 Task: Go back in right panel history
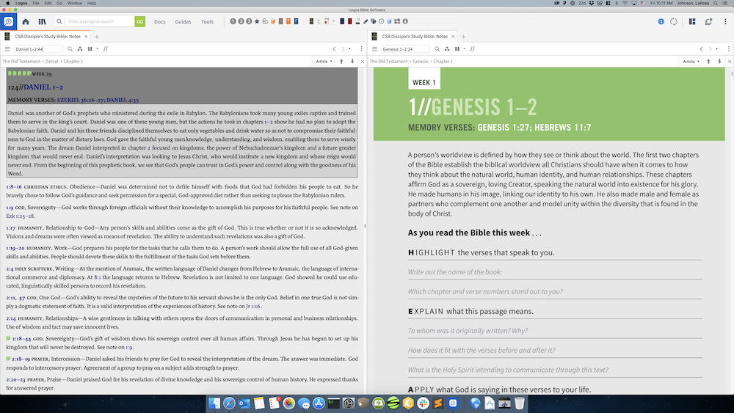pos(701,49)
